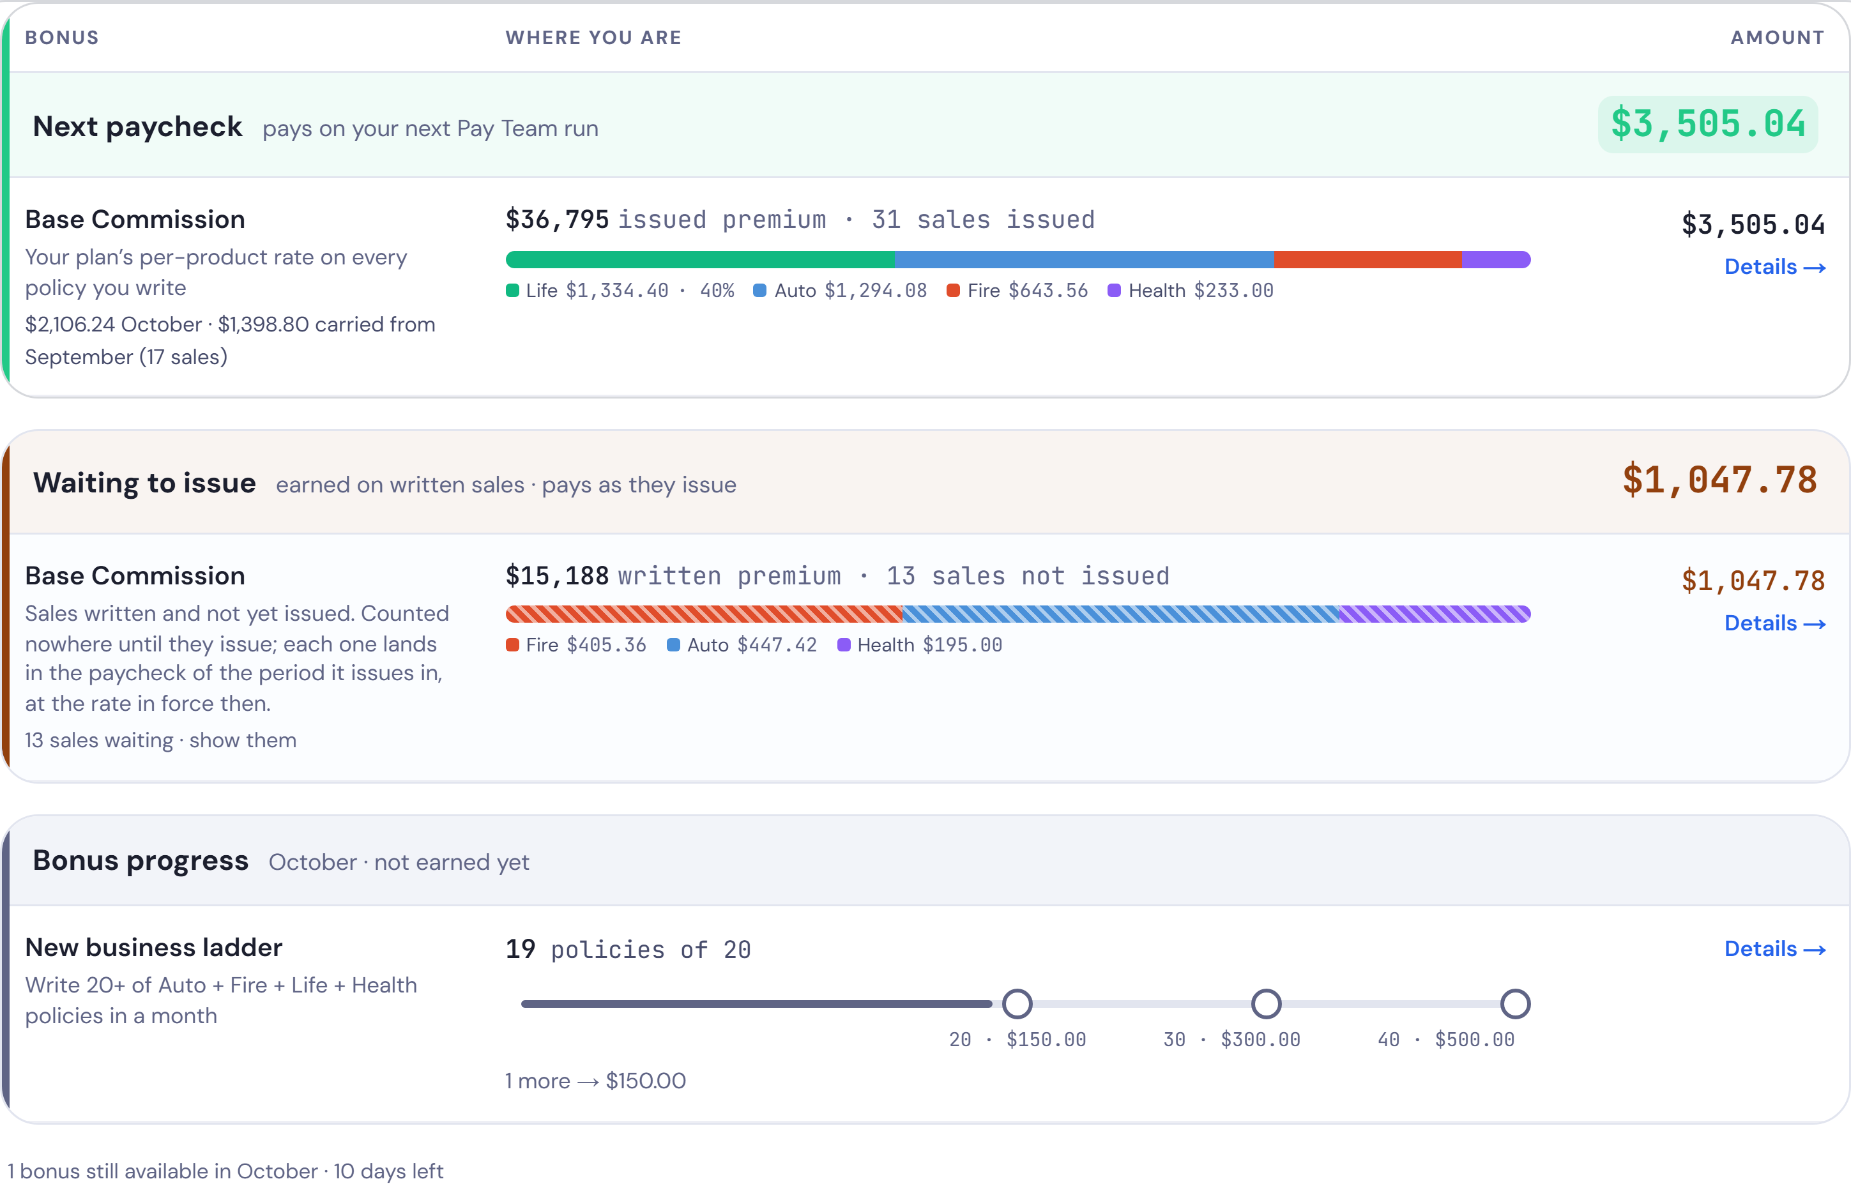
Task: Click "19 policies of 20" text
Action: 628,950
